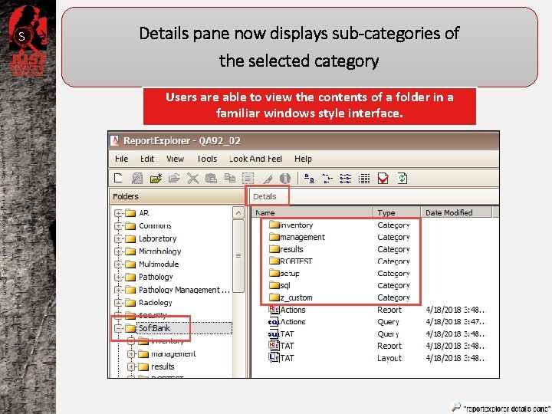Click the Cut scissors icon

[192, 179]
